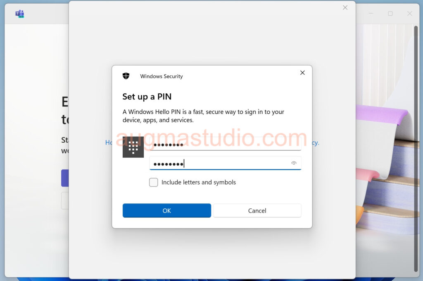This screenshot has width=423, height=281.
Task: Close the Windows Security PIN dialog
Action: [302, 73]
